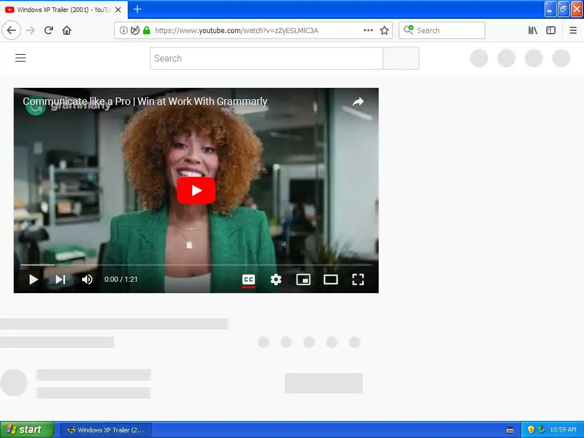The image size is (584, 438).
Task: Open on-screen keyboard tray icon
Action: pos(510,430)
